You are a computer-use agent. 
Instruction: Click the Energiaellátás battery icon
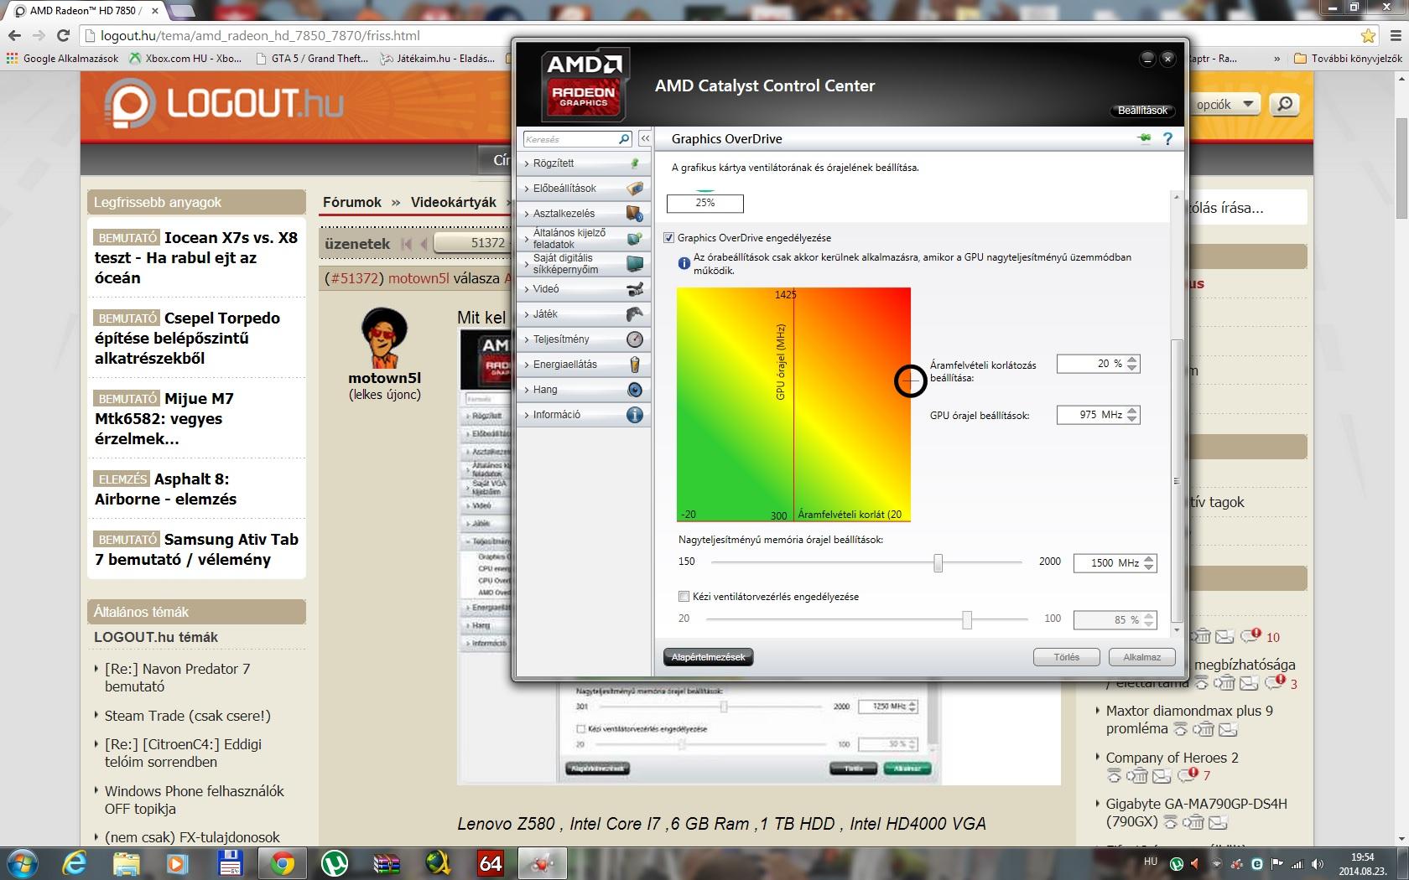click(x=635, y=365)
